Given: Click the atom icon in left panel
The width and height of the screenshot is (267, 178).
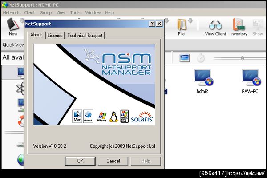Looking at the screenshot, I should click(x=20, y=89).
